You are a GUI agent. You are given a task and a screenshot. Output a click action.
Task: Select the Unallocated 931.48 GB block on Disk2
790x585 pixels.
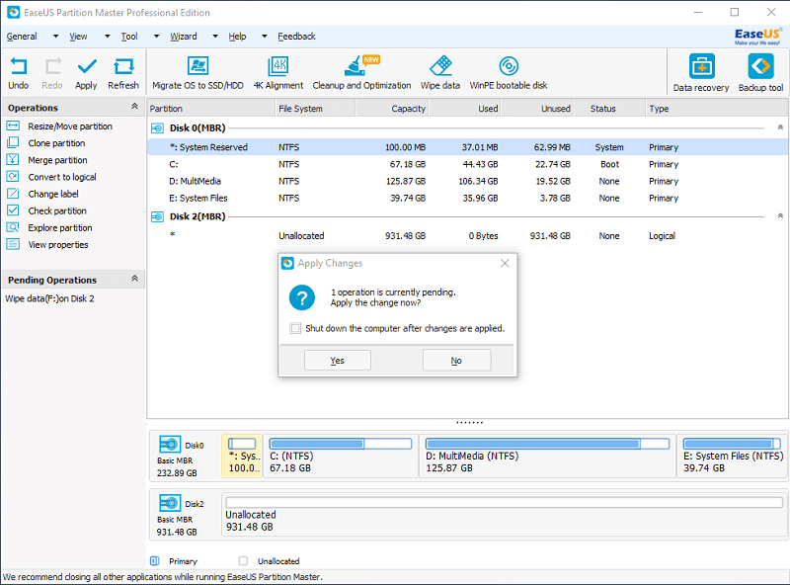pyautogui.click(x=505, y=515)
